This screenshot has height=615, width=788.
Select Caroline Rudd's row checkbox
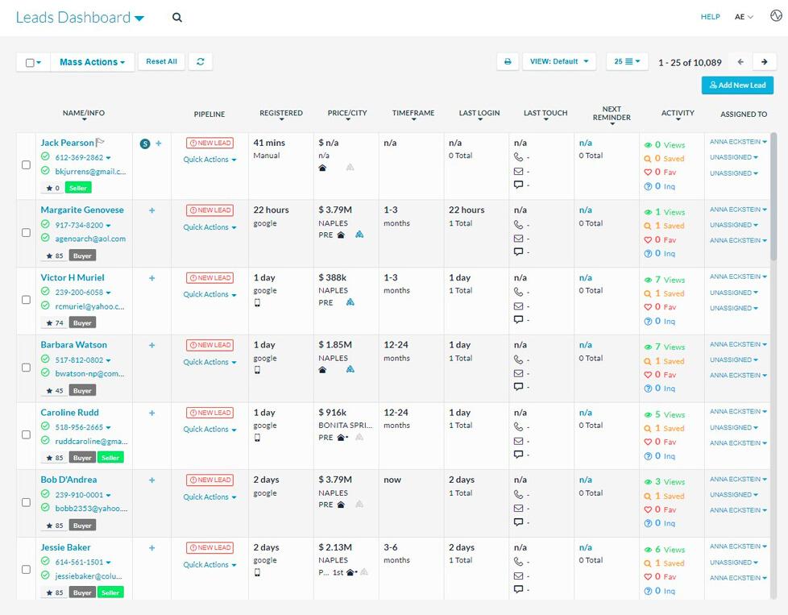pos(26,434)
